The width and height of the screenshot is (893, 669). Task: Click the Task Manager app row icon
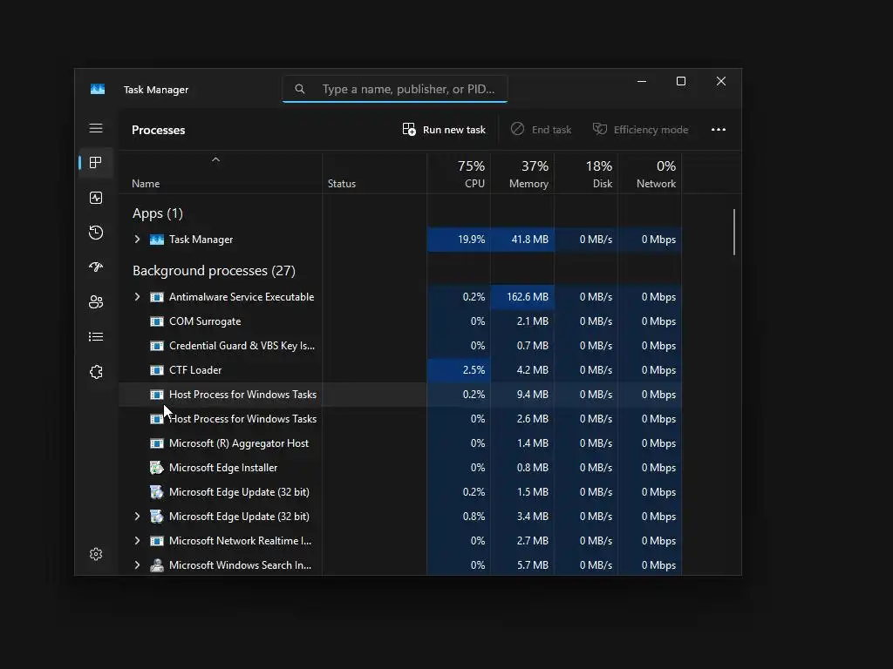coord(157,240)
